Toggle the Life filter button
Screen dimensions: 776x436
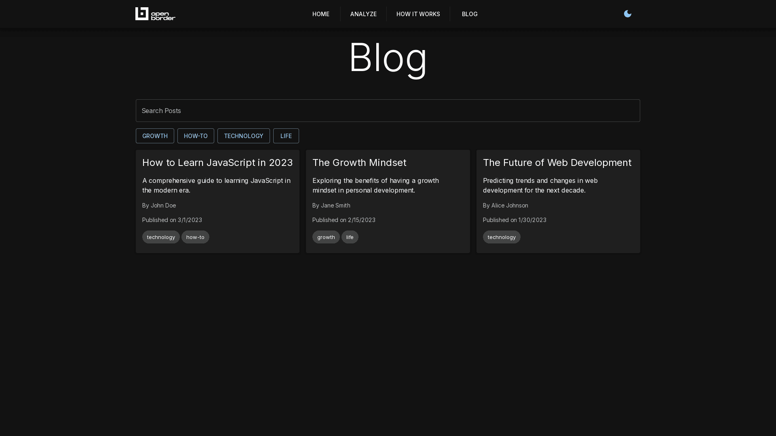286,136
